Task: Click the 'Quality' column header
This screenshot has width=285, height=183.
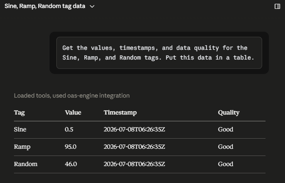Action: coord(229,112)
